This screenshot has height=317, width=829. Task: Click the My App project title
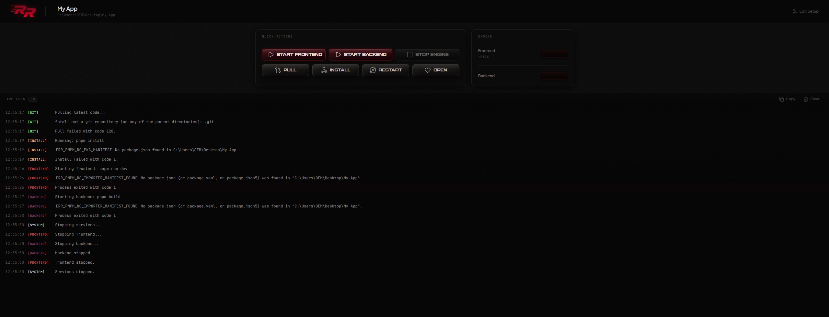(67, 9)
